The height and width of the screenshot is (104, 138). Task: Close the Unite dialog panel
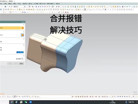pos(24,22)
